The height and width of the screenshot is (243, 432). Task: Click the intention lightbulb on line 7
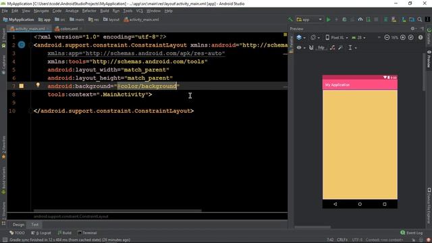[38, 85]
